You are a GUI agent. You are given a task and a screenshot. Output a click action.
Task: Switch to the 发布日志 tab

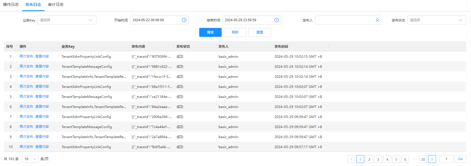coord(33,4)
